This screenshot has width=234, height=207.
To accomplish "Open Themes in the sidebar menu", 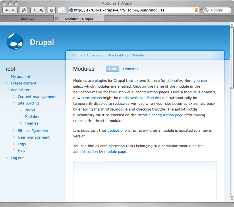I will [31, 123].
